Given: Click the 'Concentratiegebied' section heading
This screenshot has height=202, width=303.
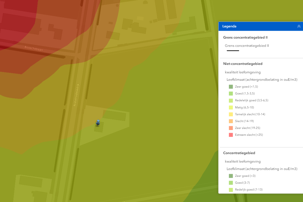Looking at the screenshot, I should pyautogui.click(x=239, y=153).
